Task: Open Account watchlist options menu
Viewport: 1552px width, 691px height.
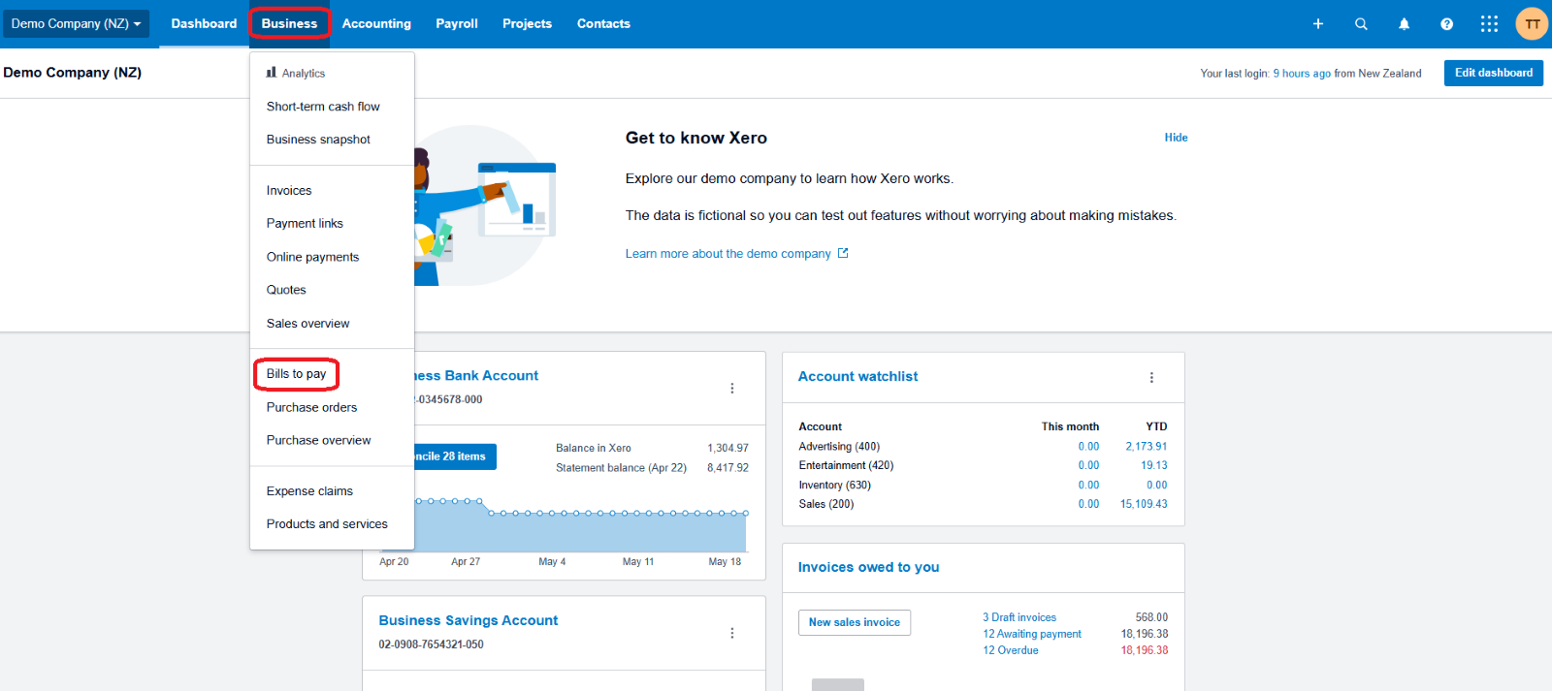Action: (1151, 378)
